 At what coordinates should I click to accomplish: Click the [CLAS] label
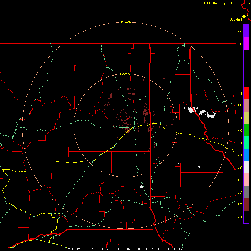236,19
